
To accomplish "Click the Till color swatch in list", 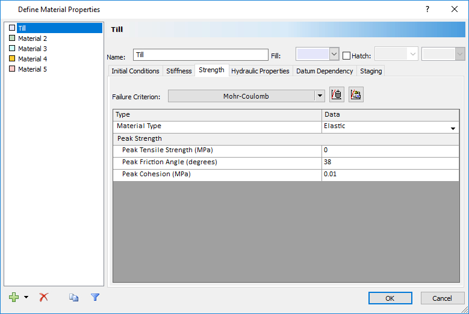I will (x=12, y=28).
